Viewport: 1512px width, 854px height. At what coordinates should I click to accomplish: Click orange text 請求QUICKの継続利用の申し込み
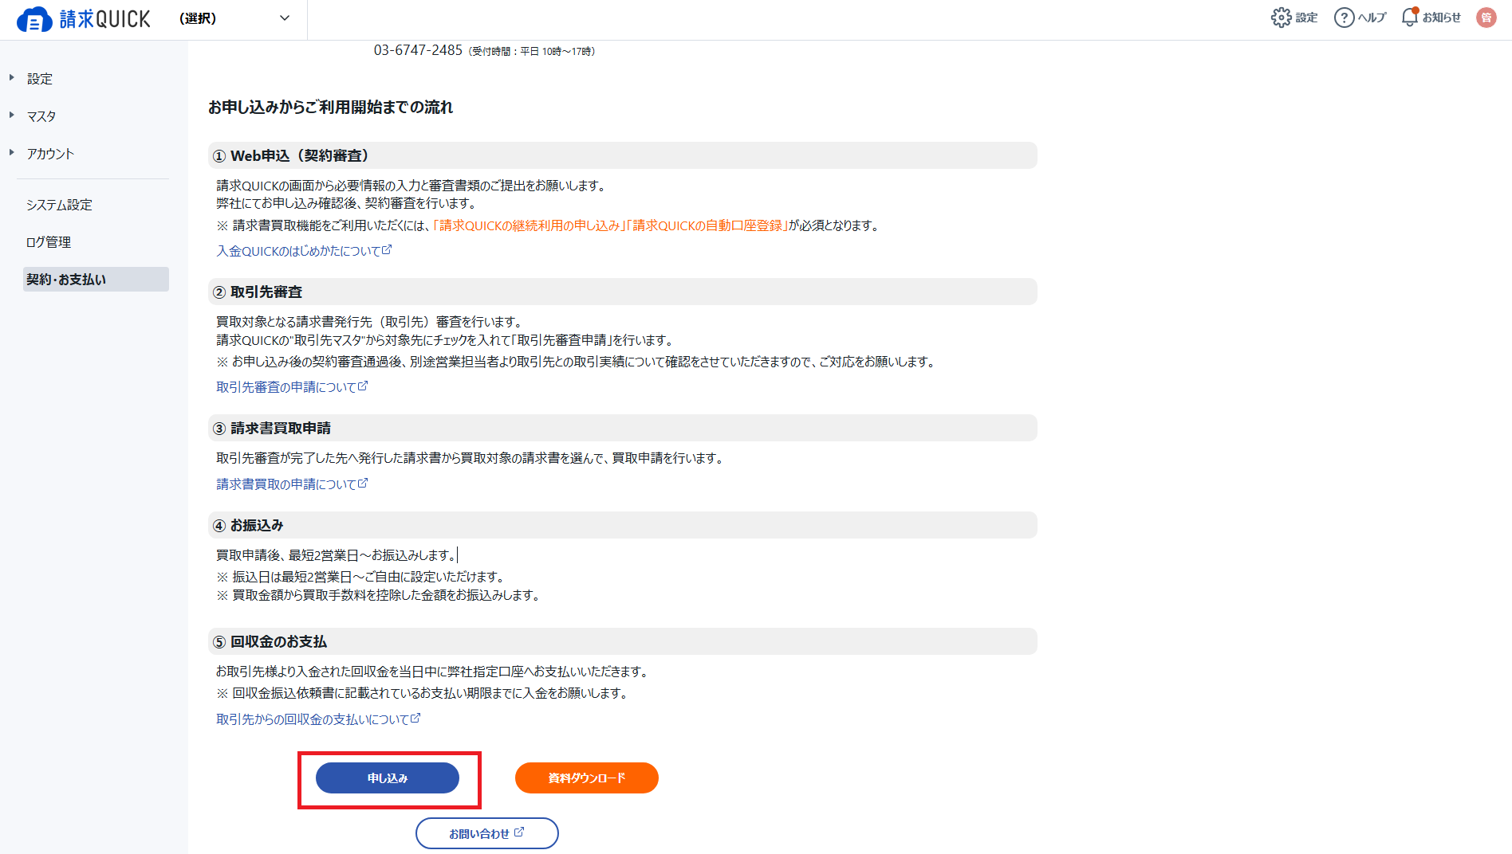tap(530, 225)
